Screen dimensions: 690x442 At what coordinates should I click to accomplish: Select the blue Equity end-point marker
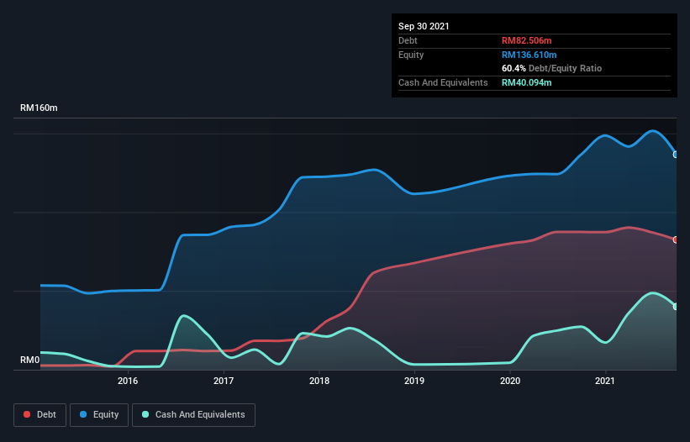coord(676,155)
